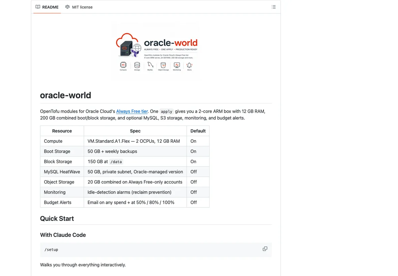Select the Monitoring table cell
Image resolution: width=398 pixels, height=276 pixels.
(62, 192)
